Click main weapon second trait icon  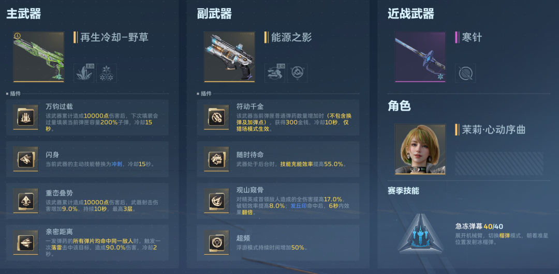[x=106, y=73]
